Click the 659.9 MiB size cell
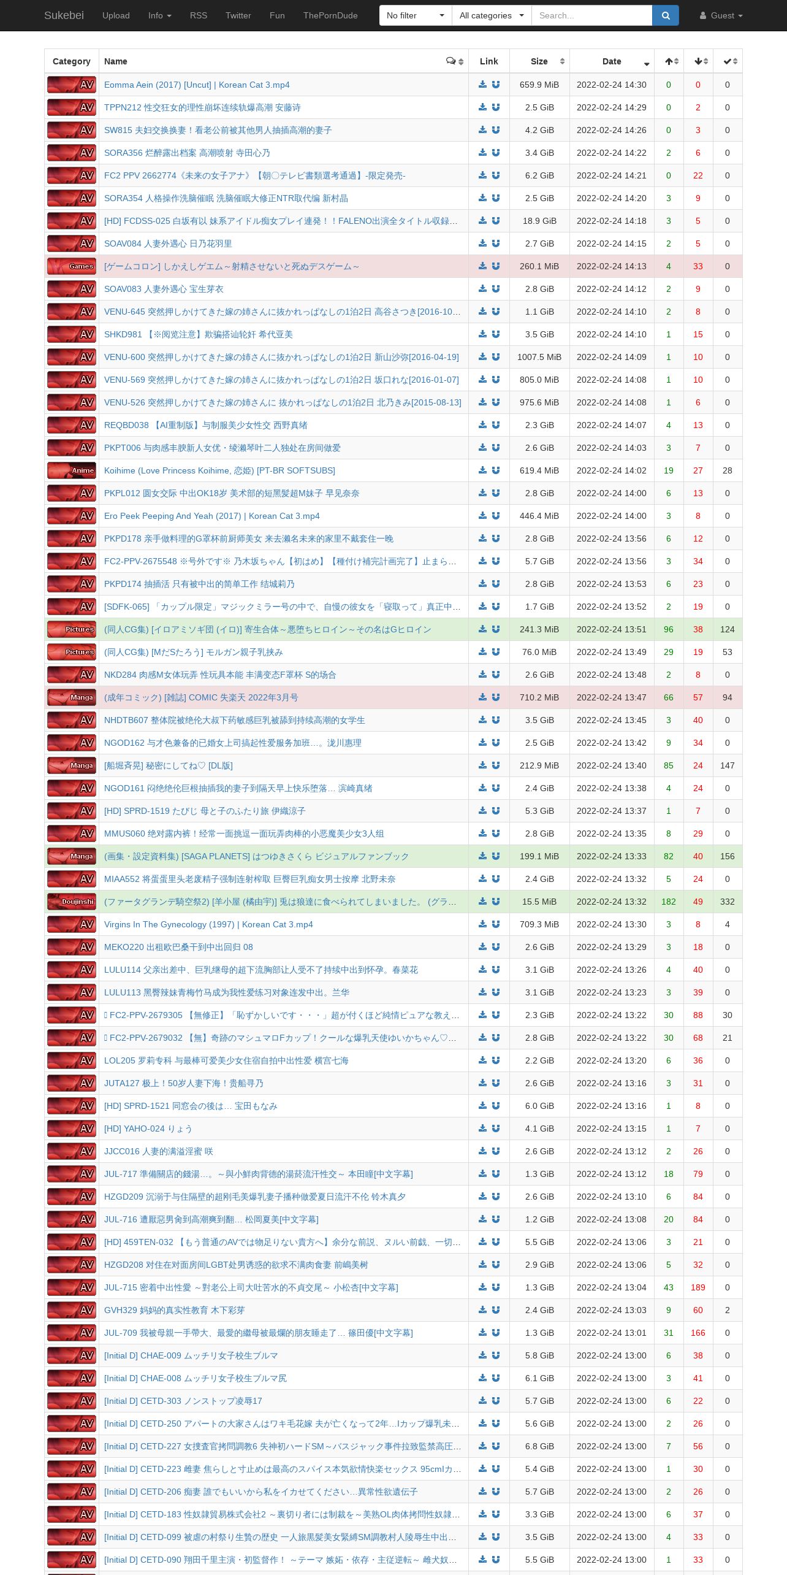 point(539,85)
